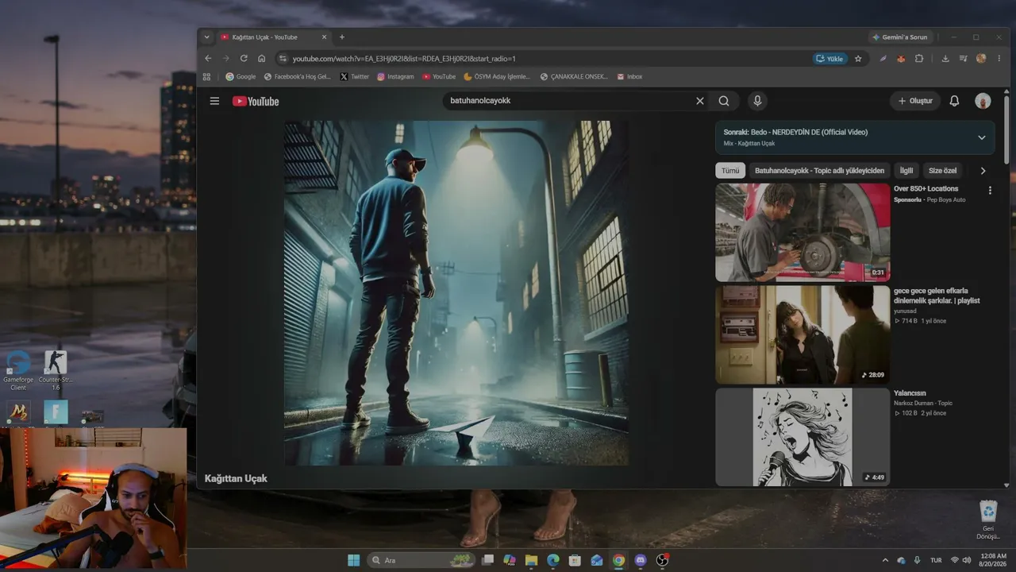Open taskbar clock showing 12:08 AM
Screen dimensions: 1016x572
point(994,560)
